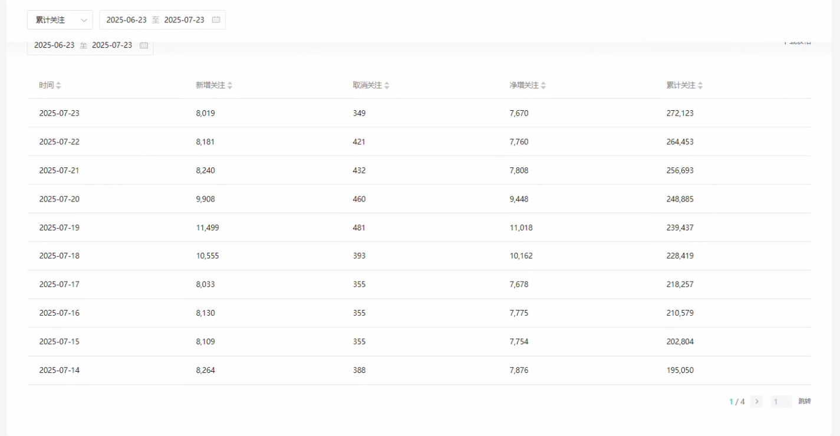Select the 2025-07-16 date cell
Viewport: 840px width, 436px height.
pyautogui.click(x=59, y=313)
